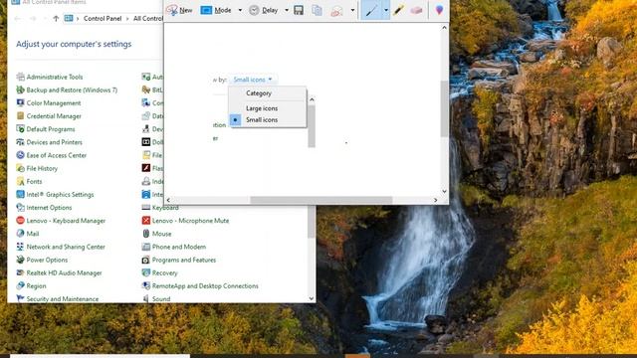The width and height of the screenshot is (637, 358).
Task: Open File History link
Action: point(42,168)
